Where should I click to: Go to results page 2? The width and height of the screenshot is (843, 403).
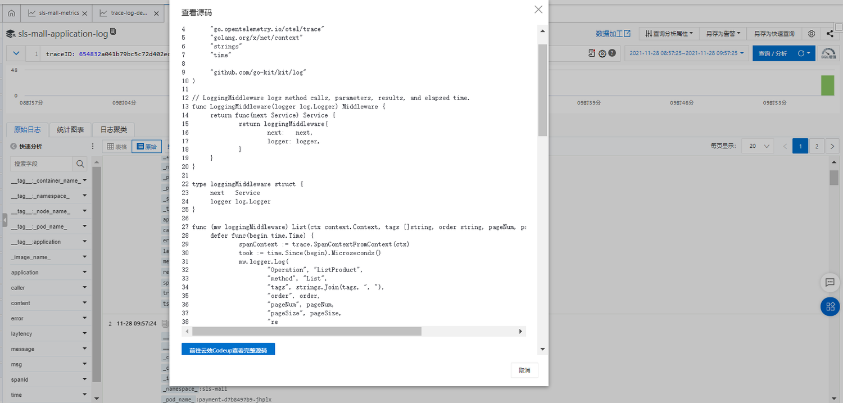coord(817,146)
